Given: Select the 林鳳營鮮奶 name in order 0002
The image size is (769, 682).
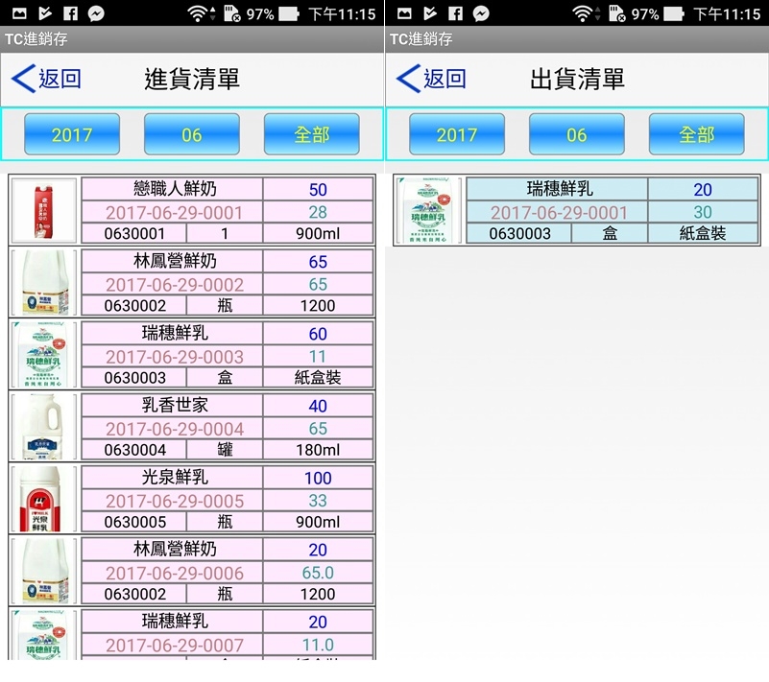Looking at the screenshot, I should [175, 261].
